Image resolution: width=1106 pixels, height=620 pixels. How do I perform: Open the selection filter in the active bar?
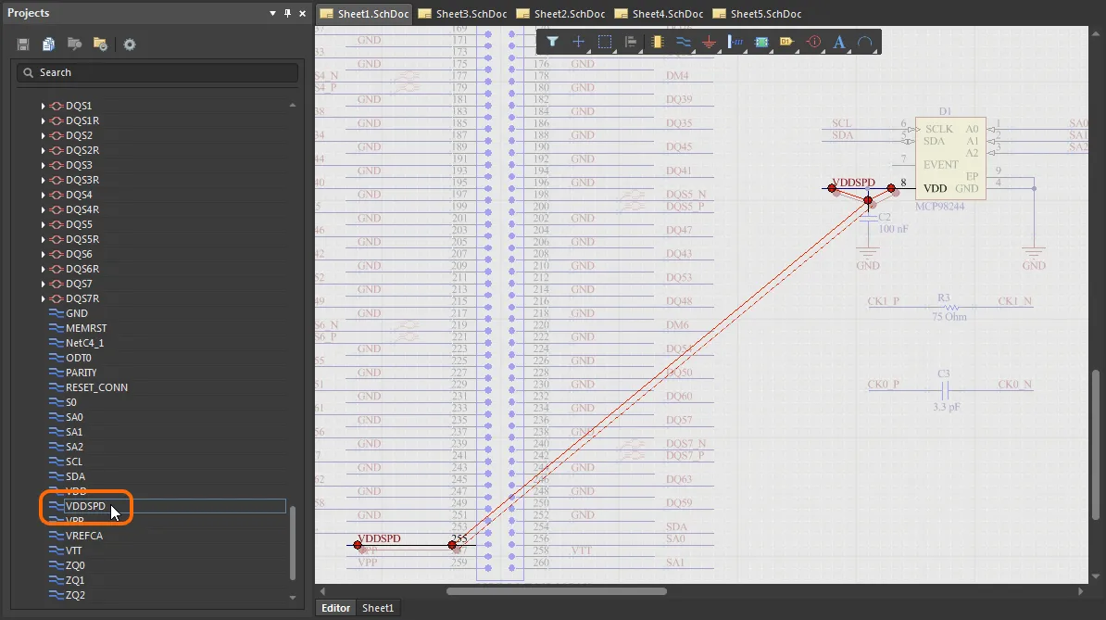[x=552, y=42]
